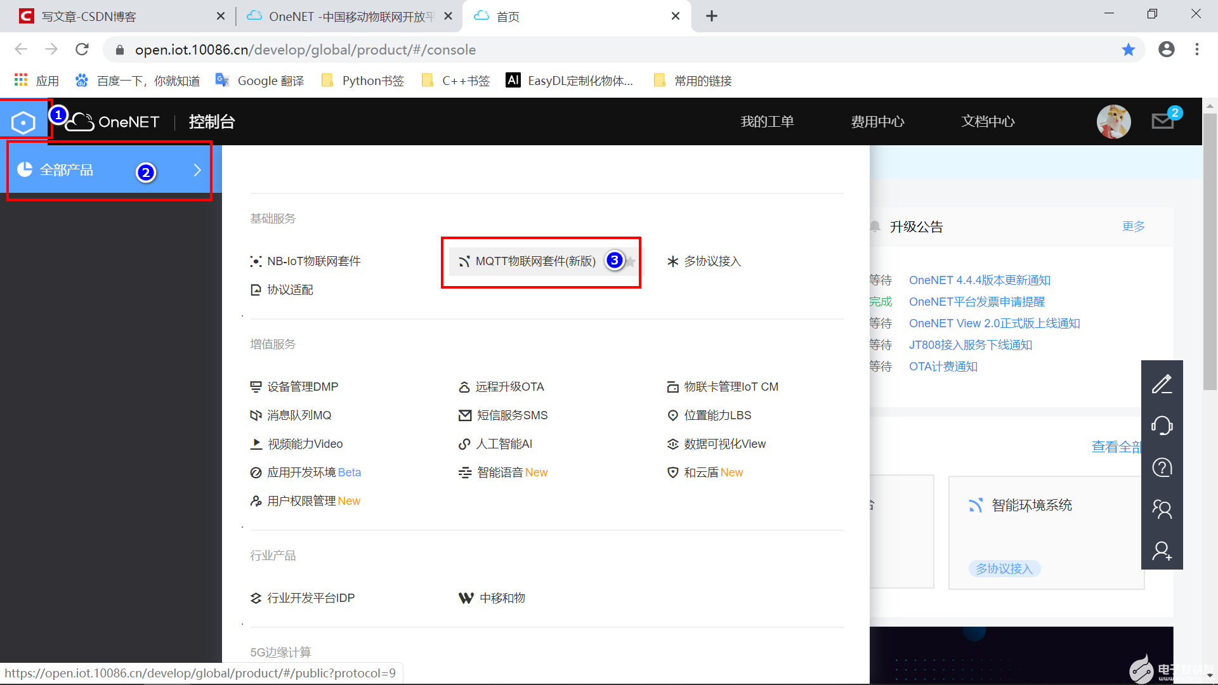This screenshot has height=685, width=1218.
Task: Click the hexagon product menu icon
Action: (23, 122)
